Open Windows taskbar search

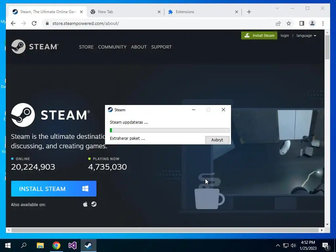pos(24,245)
